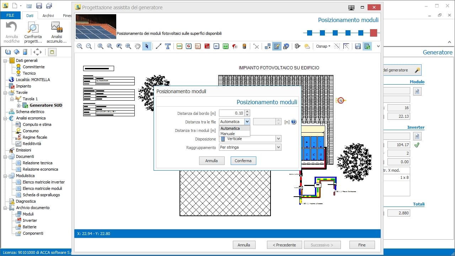This screenshot has height=256, width=455.
Task: Collapse the Analisi economica tree node
Action: [6, 118]
